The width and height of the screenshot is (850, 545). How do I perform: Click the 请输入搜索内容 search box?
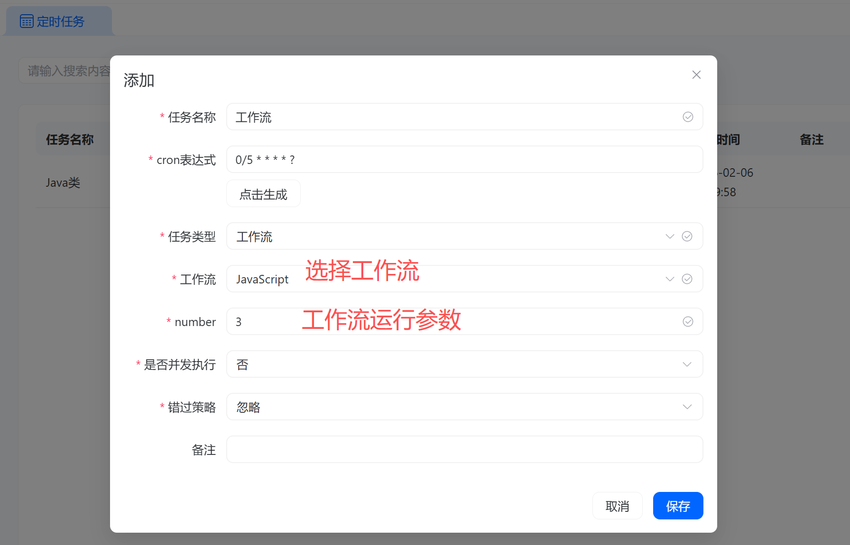coord(66,70)
